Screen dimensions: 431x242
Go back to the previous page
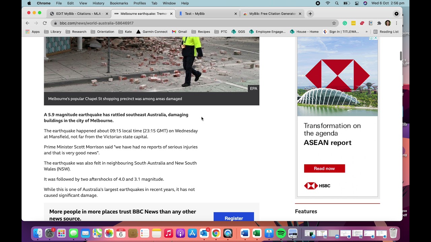tap(28, 23)
